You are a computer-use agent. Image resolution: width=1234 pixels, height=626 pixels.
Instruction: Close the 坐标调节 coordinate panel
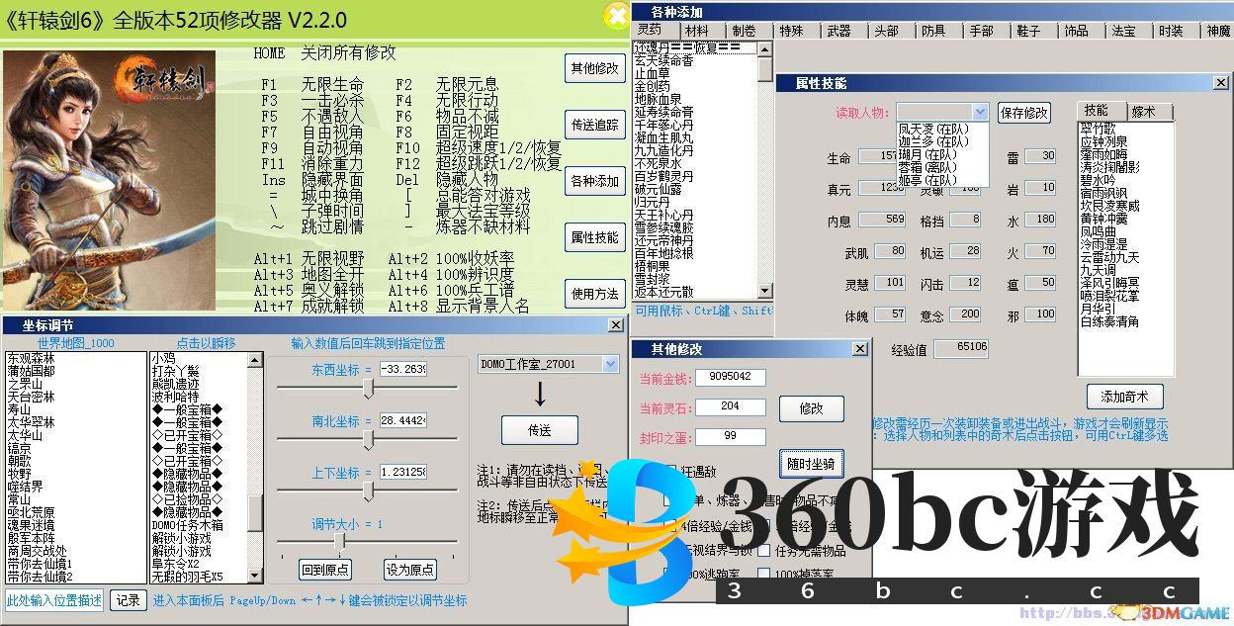click(615, 325)
